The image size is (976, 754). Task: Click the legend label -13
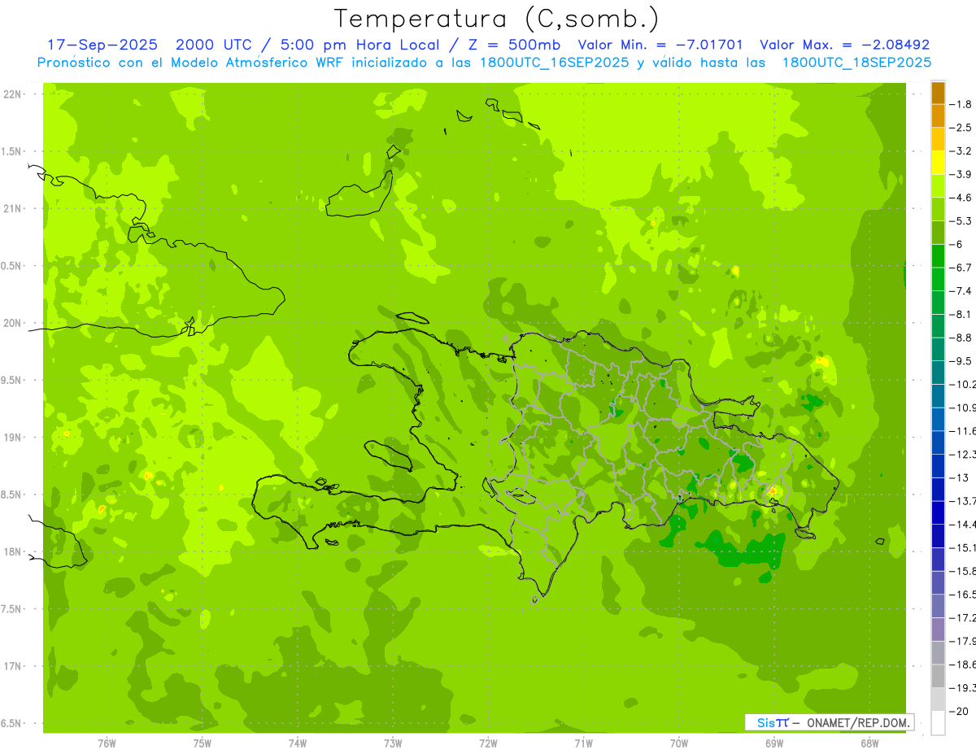pos(960,477)
